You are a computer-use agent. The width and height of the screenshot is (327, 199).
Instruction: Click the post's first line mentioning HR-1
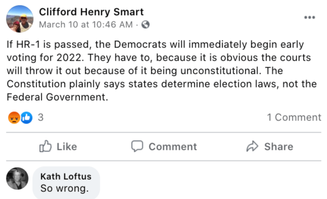155,45
